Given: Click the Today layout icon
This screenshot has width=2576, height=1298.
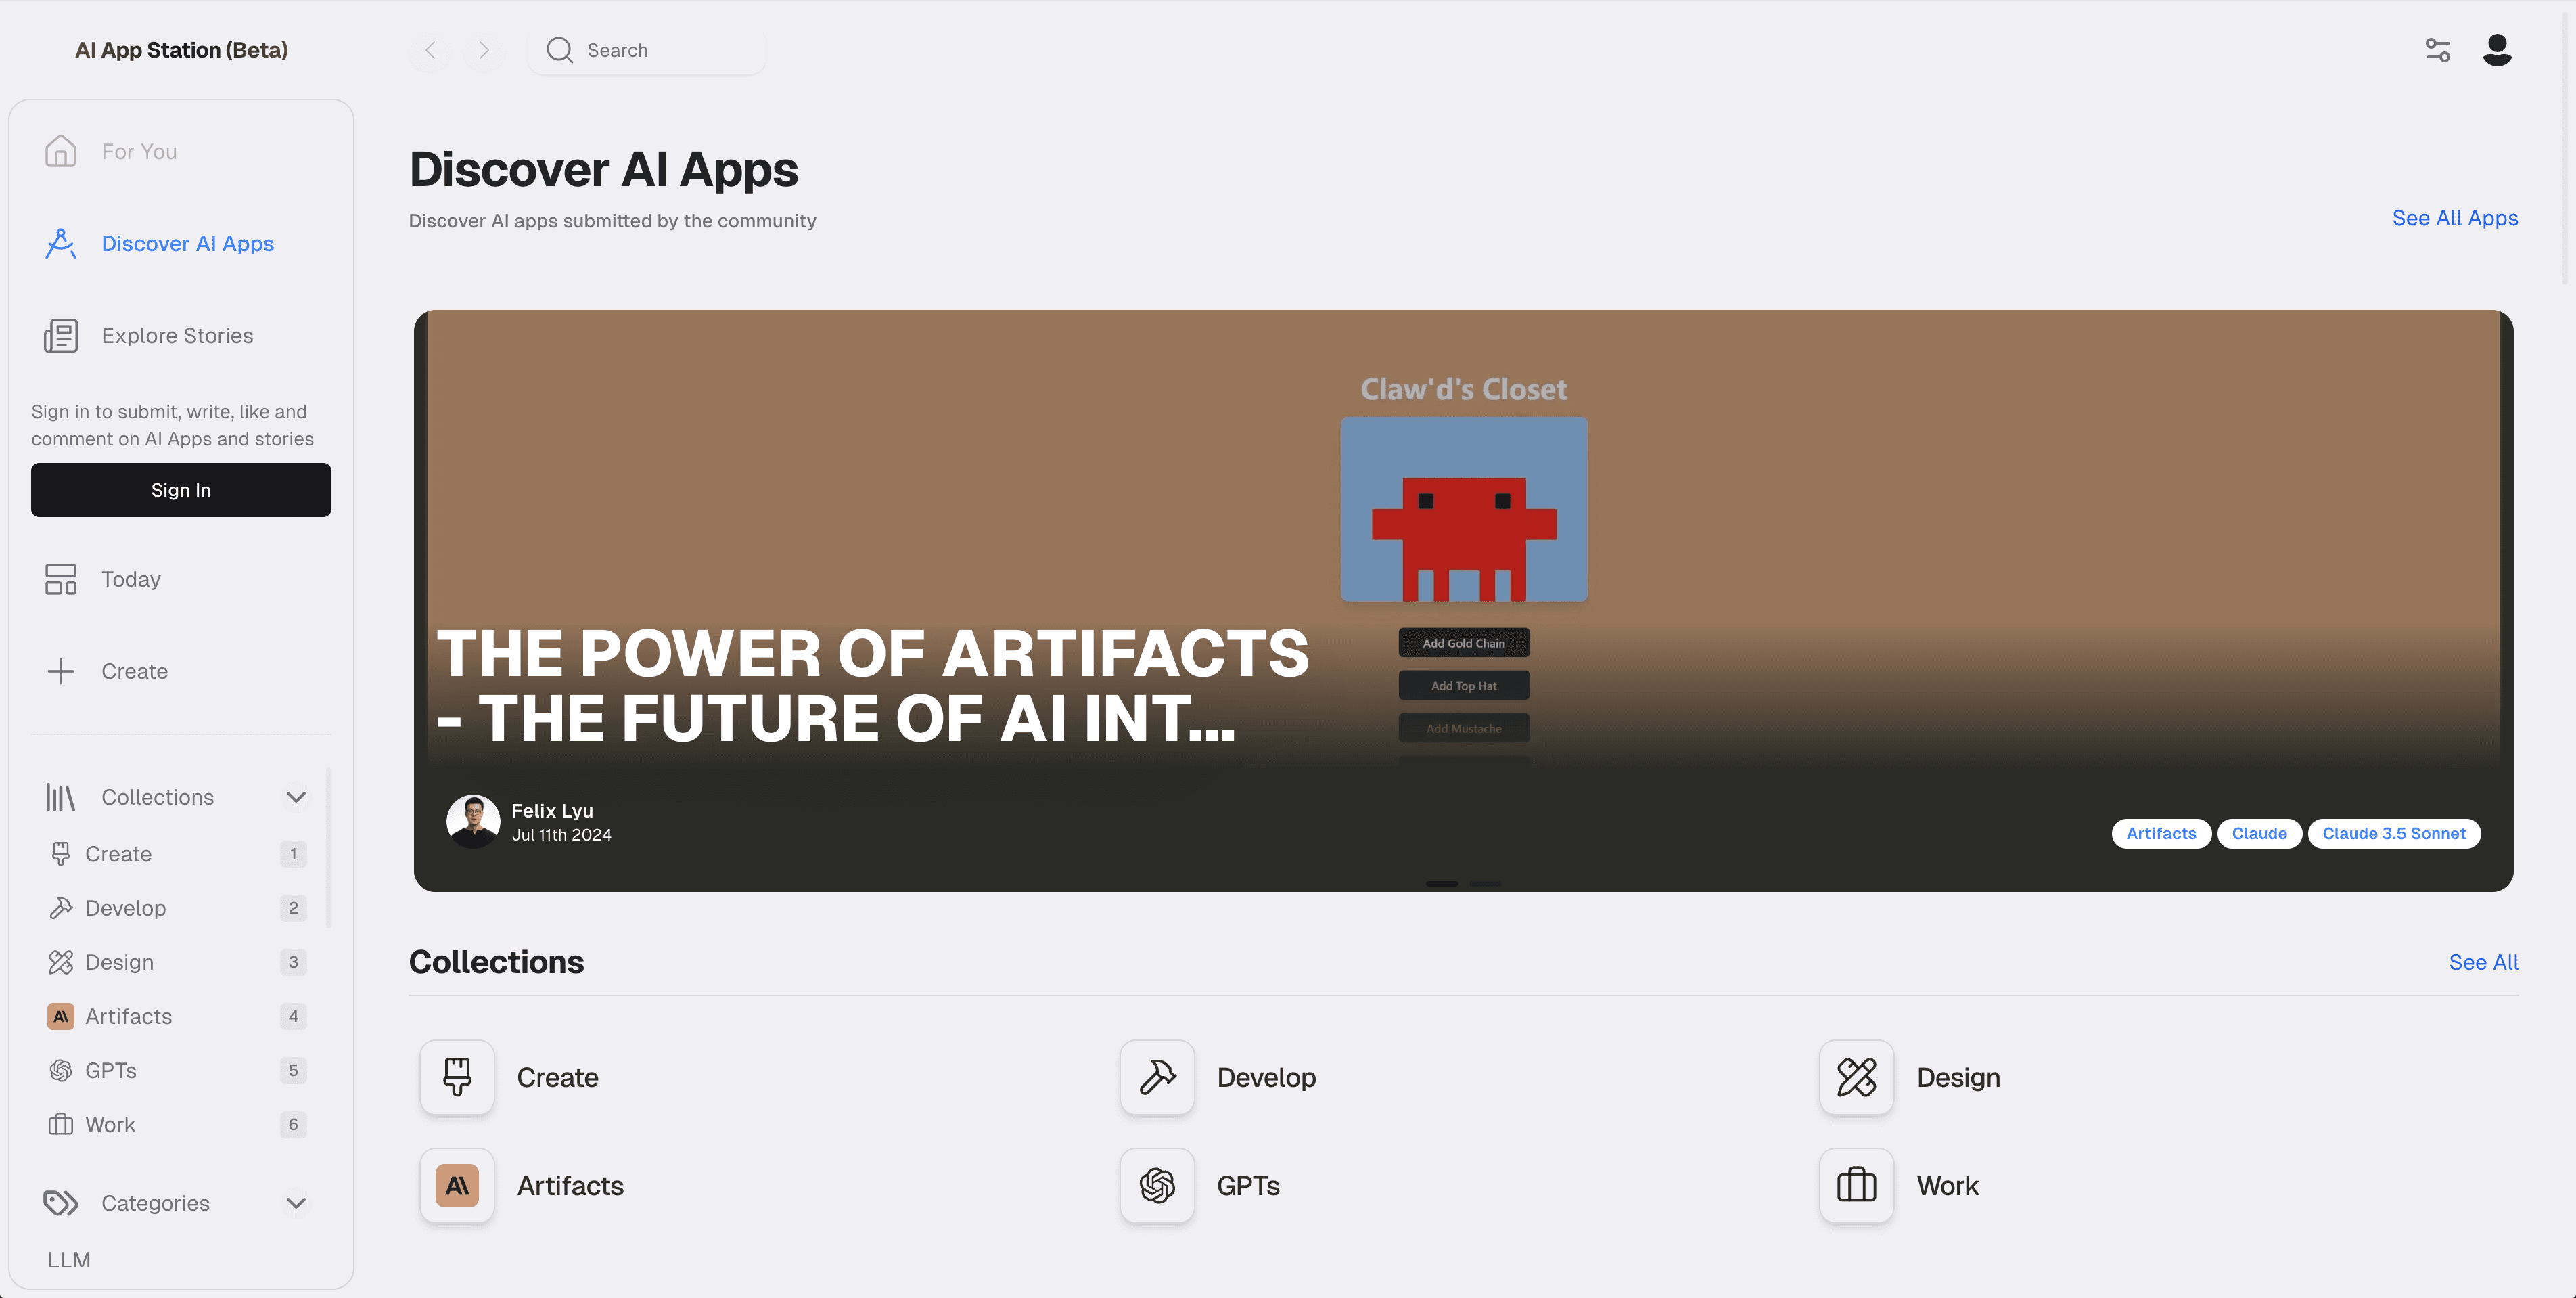Looking at the screenshot, I should coord(60,579).
